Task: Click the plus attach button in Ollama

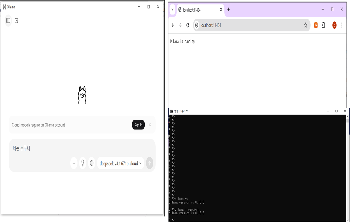Action: click(74, 163)
